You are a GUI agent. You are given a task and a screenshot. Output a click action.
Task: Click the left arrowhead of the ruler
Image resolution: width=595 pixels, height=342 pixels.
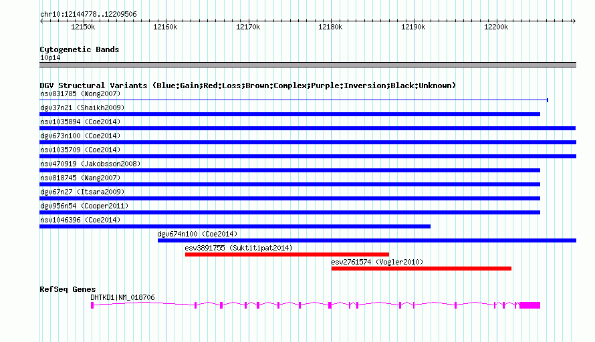41,21
